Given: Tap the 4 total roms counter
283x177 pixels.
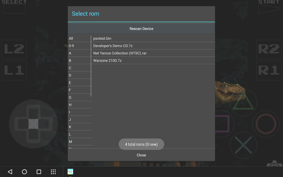Looking at the screenshot, I should [141, 144].
